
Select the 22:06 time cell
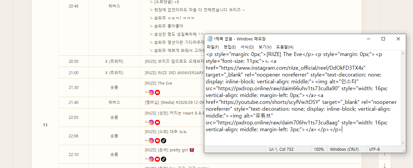point(73,136)
